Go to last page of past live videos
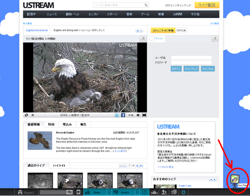This screenshot has width=250, height=196. 141,166
